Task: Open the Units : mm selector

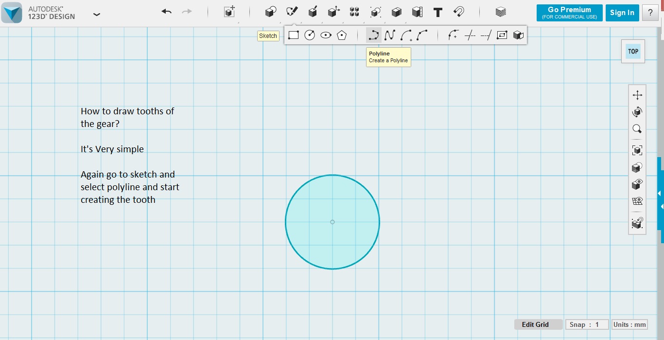Action: [x=629, y=324]
